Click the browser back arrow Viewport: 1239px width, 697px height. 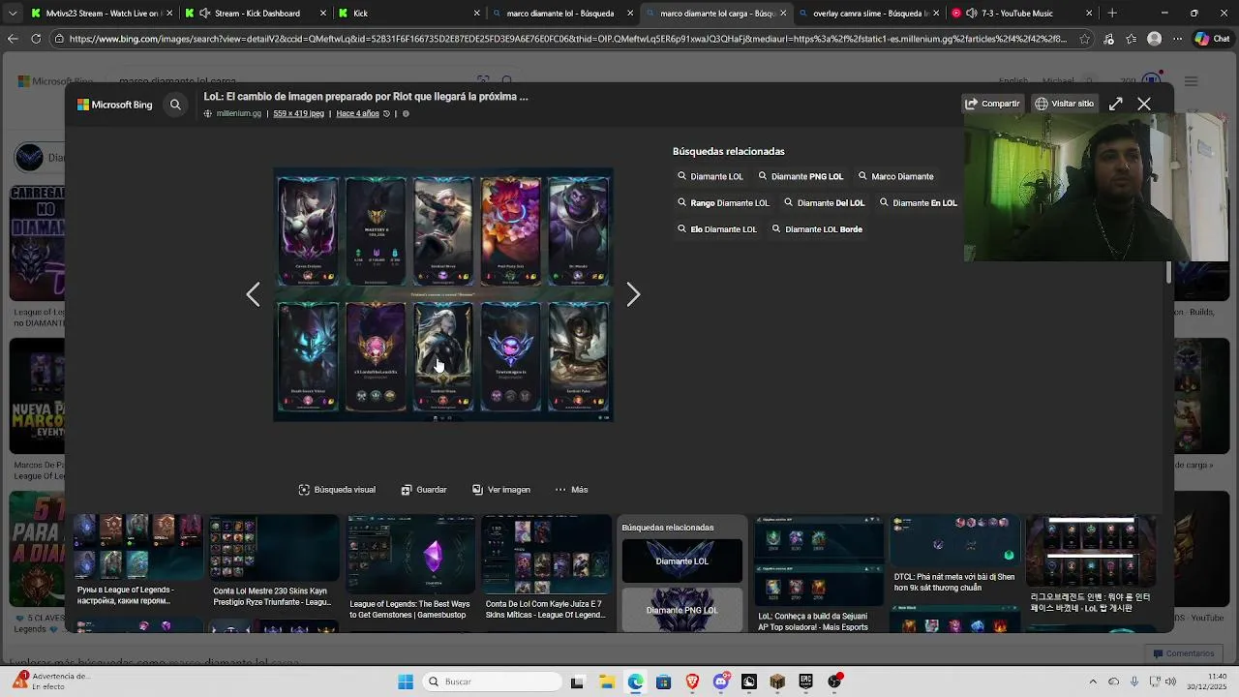pos(13,39)
